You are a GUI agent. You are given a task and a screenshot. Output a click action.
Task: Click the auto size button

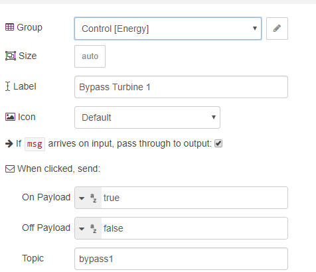(x=90, y=56)
